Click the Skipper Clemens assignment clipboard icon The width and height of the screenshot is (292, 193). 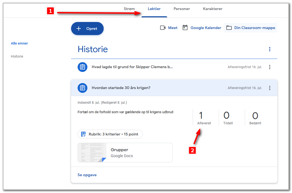(x=82, y=67)
